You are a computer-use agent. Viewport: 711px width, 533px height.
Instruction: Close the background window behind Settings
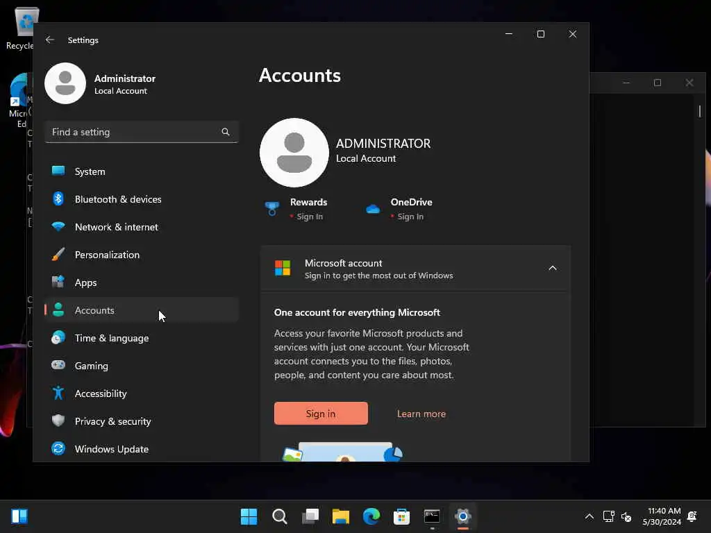tap(689, 83)
